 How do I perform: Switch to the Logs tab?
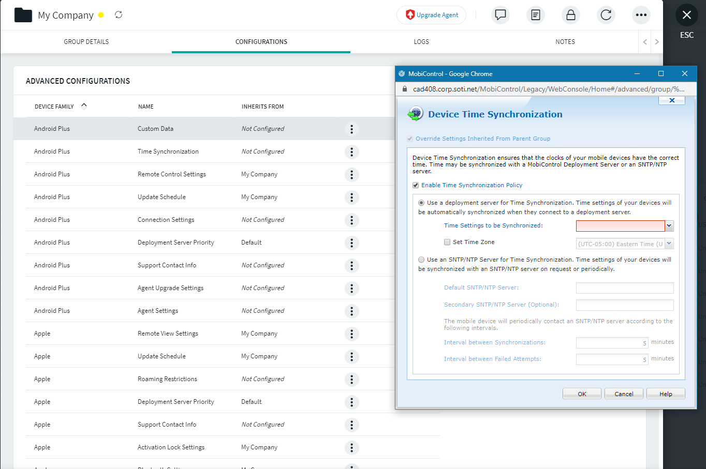421,42
